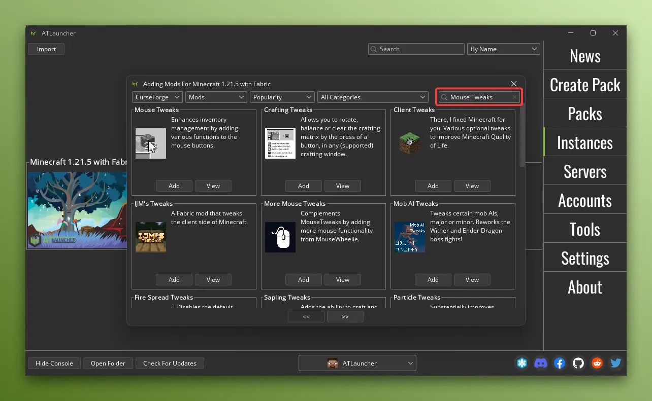Click the GitHub icon in footer
Viewport: 652px width, 401px height.
click(x=578, y=363)
